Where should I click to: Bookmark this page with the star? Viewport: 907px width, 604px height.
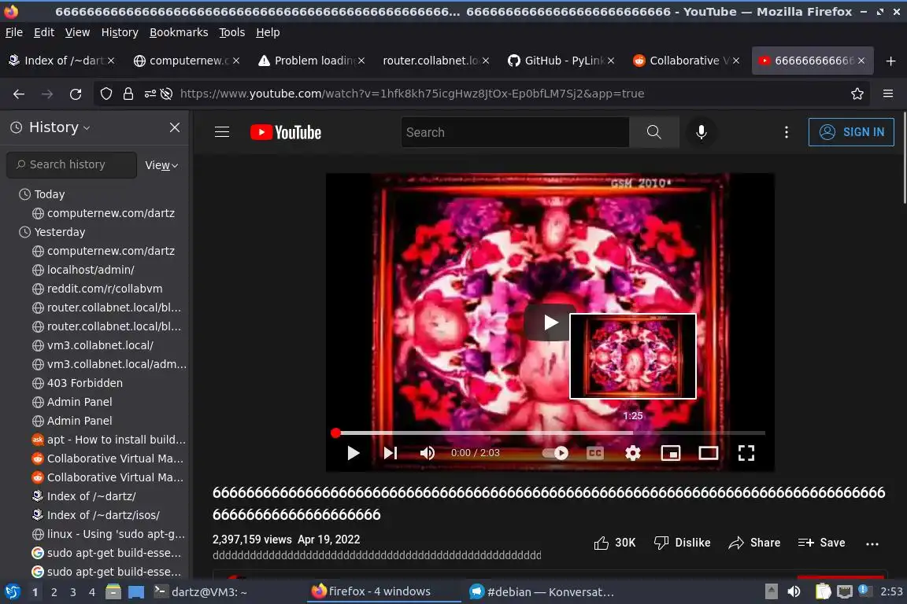tap(857, 94)
